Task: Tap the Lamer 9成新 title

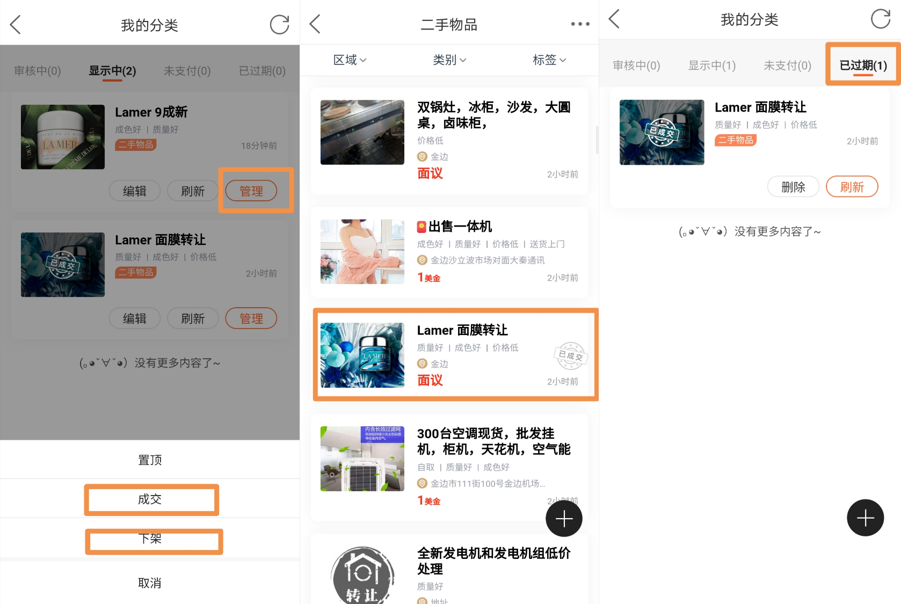Action: 151,112
